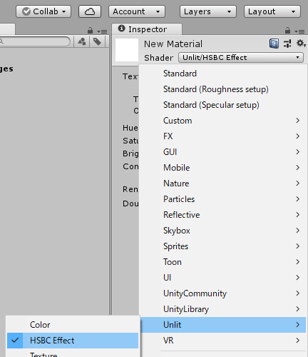Expand the Custom shader submenu
Viewport: 308px width, 357px height.
click(222, 121)
